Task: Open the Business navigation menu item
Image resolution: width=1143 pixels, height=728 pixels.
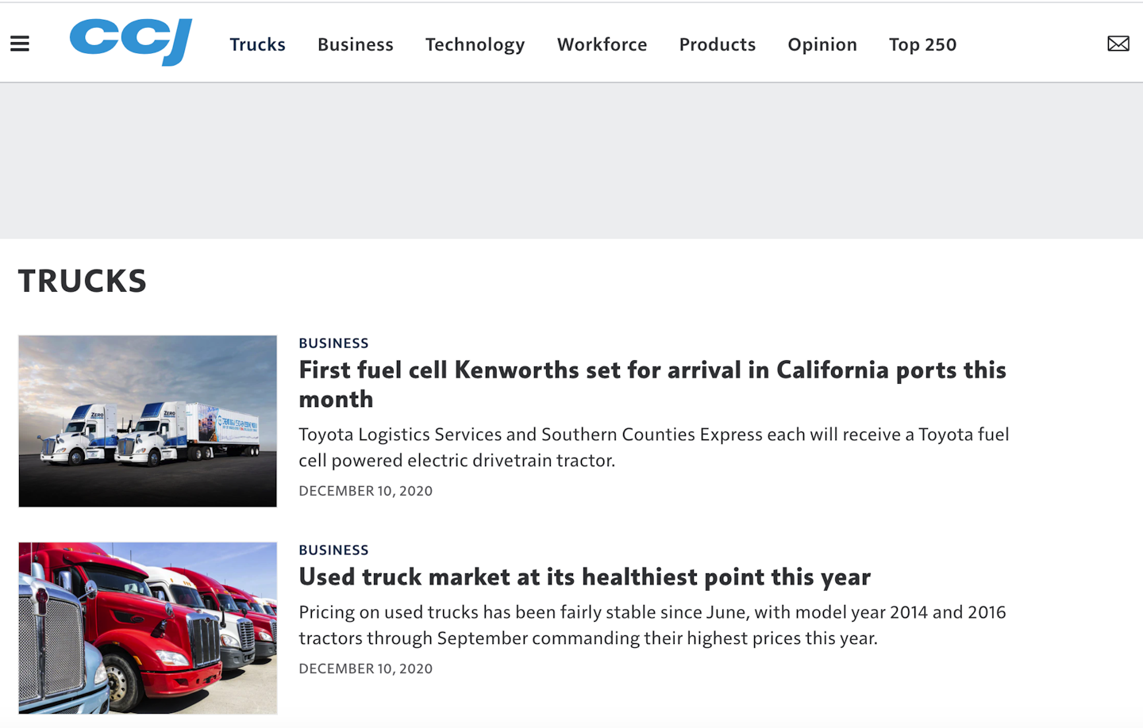Action: pos(355,44)
